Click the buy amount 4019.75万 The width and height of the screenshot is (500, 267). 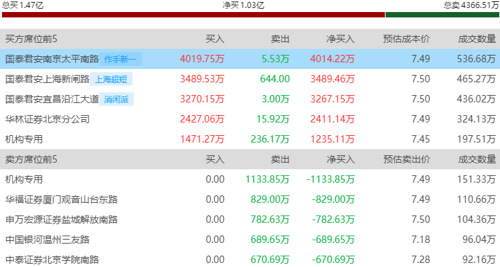pos(202,59)
